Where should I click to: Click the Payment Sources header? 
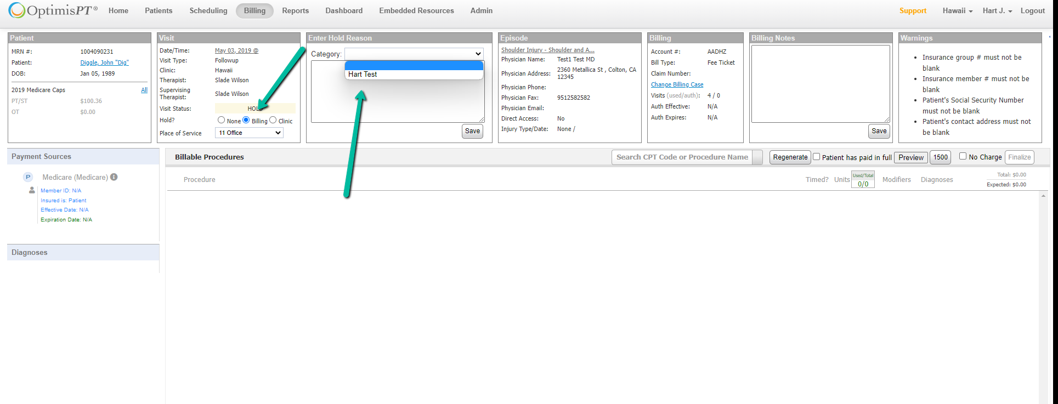pos(83,157)
